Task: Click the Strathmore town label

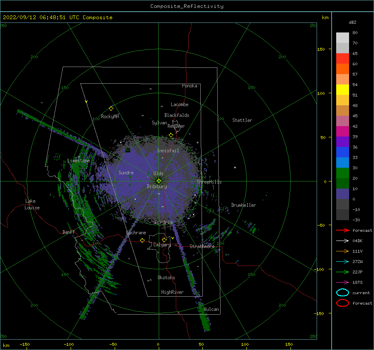Action: pyautogui.click(x=202, y=246)
